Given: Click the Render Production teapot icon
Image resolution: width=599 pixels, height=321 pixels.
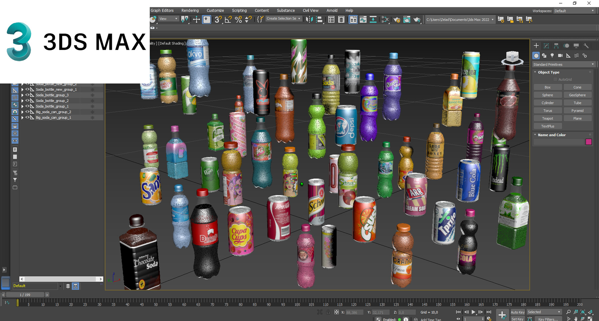Looking at the screenshot, I should click(417, 19).
